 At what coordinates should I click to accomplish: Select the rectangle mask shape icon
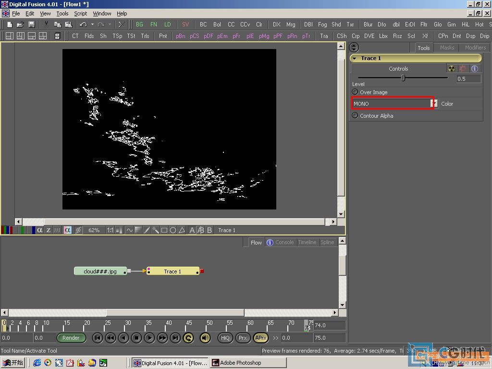tap(164, 230)
